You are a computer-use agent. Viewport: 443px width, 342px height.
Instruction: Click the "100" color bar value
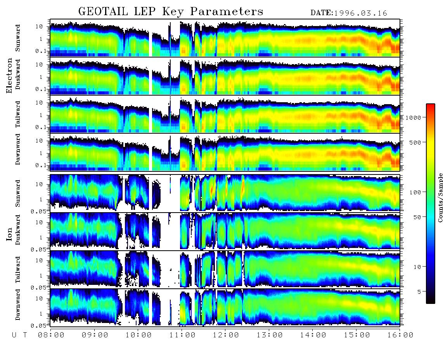pos(415,192)
